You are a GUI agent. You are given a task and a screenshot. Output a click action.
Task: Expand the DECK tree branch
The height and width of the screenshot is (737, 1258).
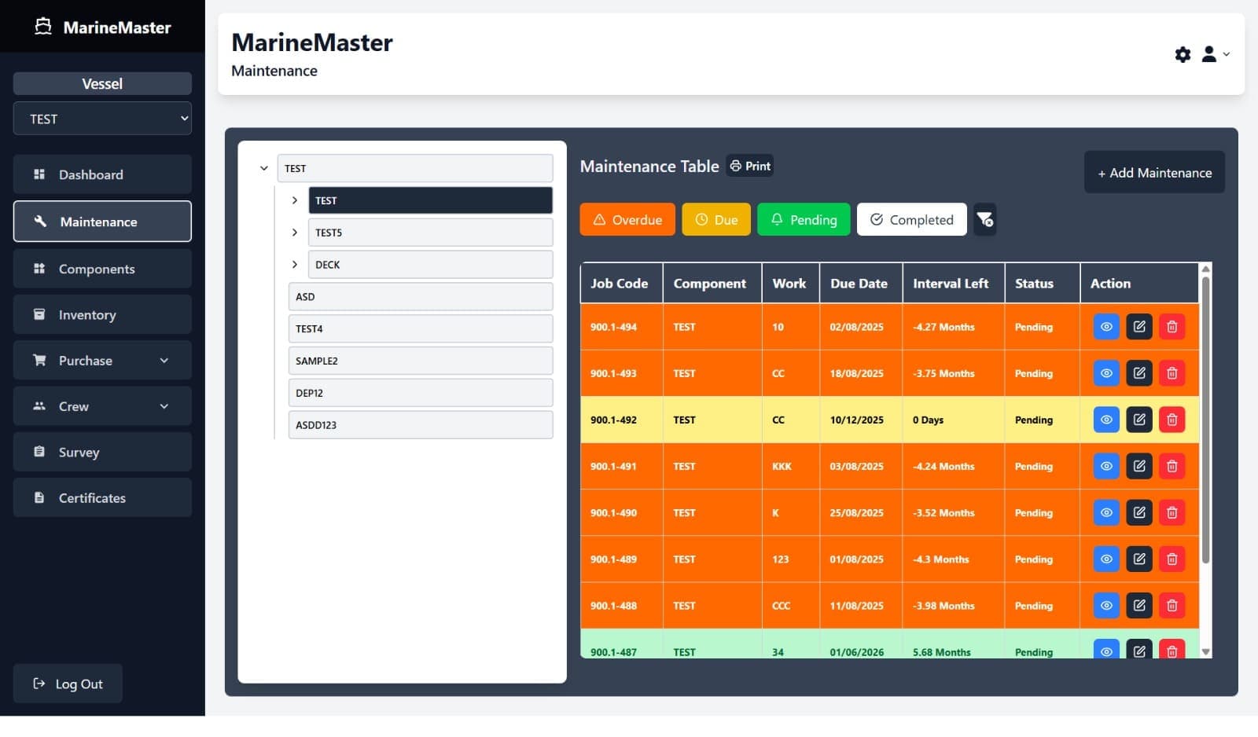point(295,265)
